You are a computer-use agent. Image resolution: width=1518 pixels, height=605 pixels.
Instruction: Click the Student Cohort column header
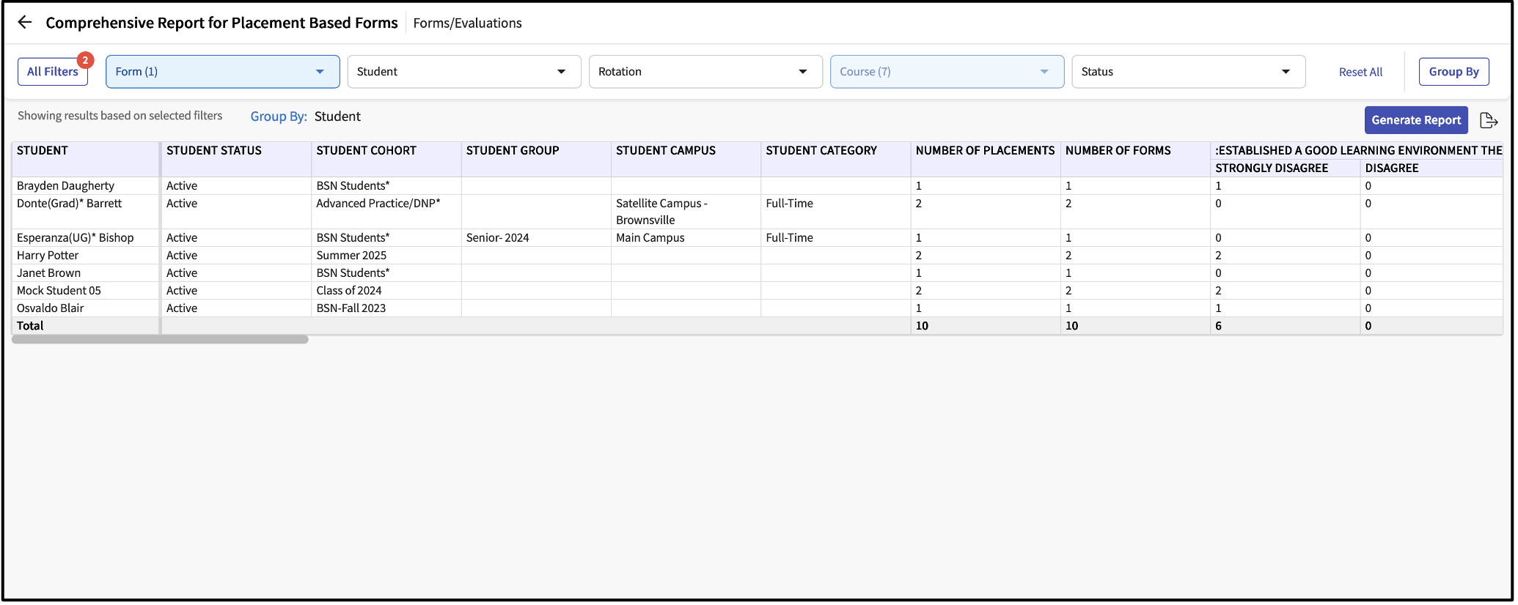366,151
